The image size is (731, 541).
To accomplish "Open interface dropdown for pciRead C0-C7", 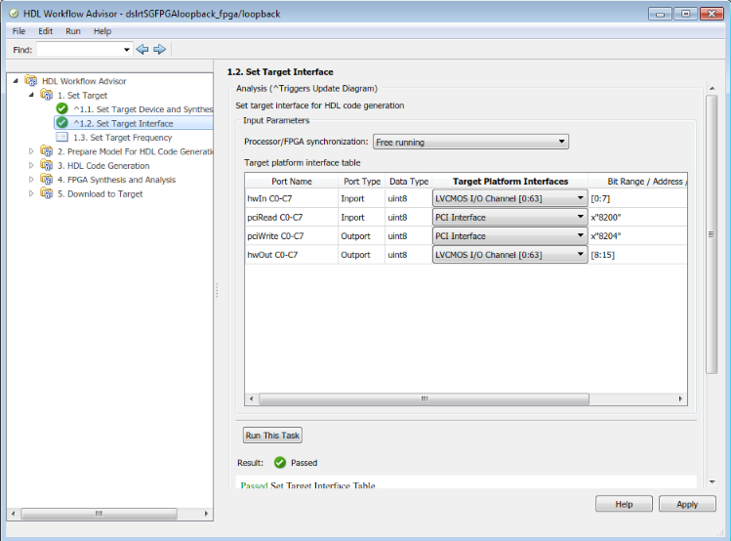I will pos(581,217).
